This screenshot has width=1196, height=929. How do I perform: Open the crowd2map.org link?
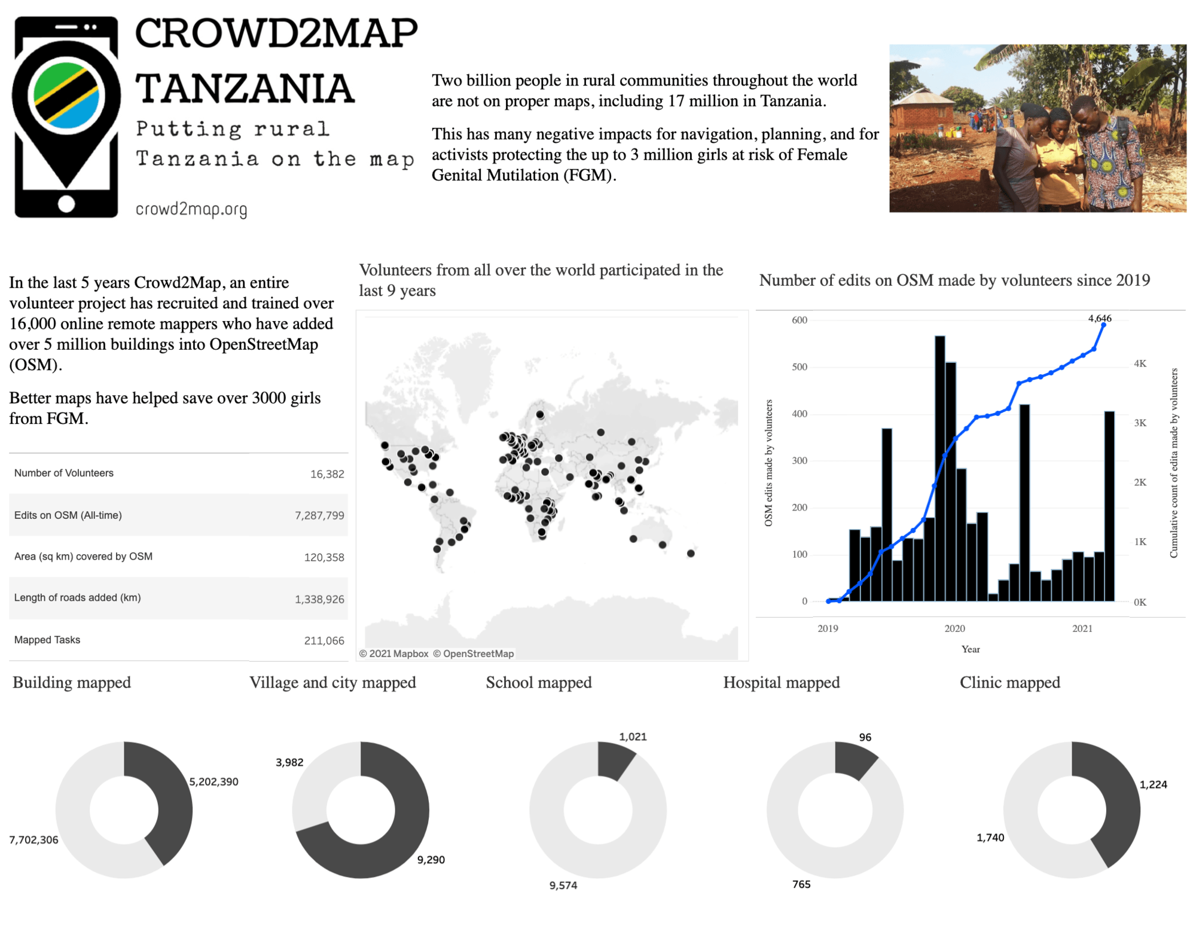coord(191,209)
